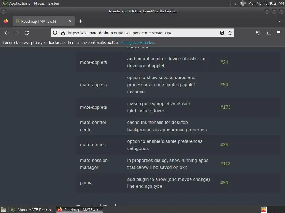Open issue #50 in the pluma row
285x213 pixels.
click(224, 183)
